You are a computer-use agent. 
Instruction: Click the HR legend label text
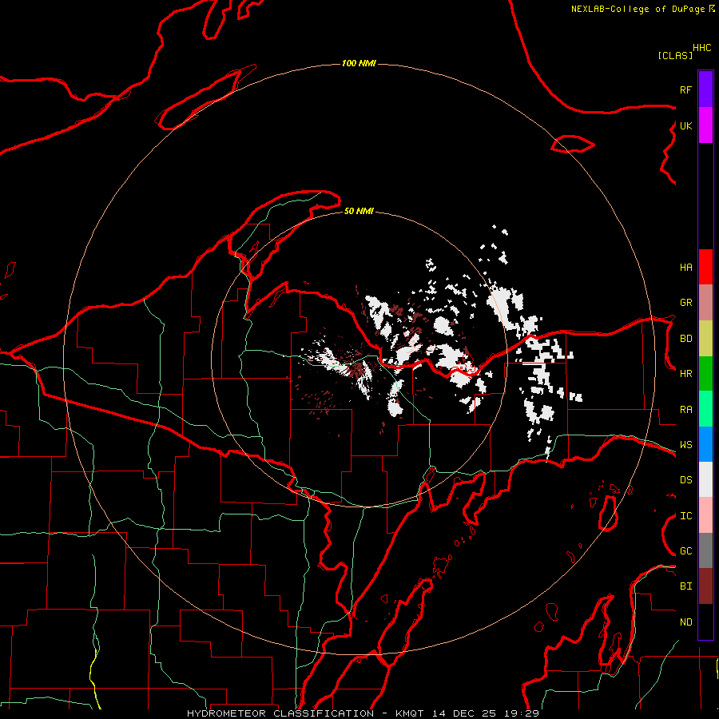[x=685, y=374]
